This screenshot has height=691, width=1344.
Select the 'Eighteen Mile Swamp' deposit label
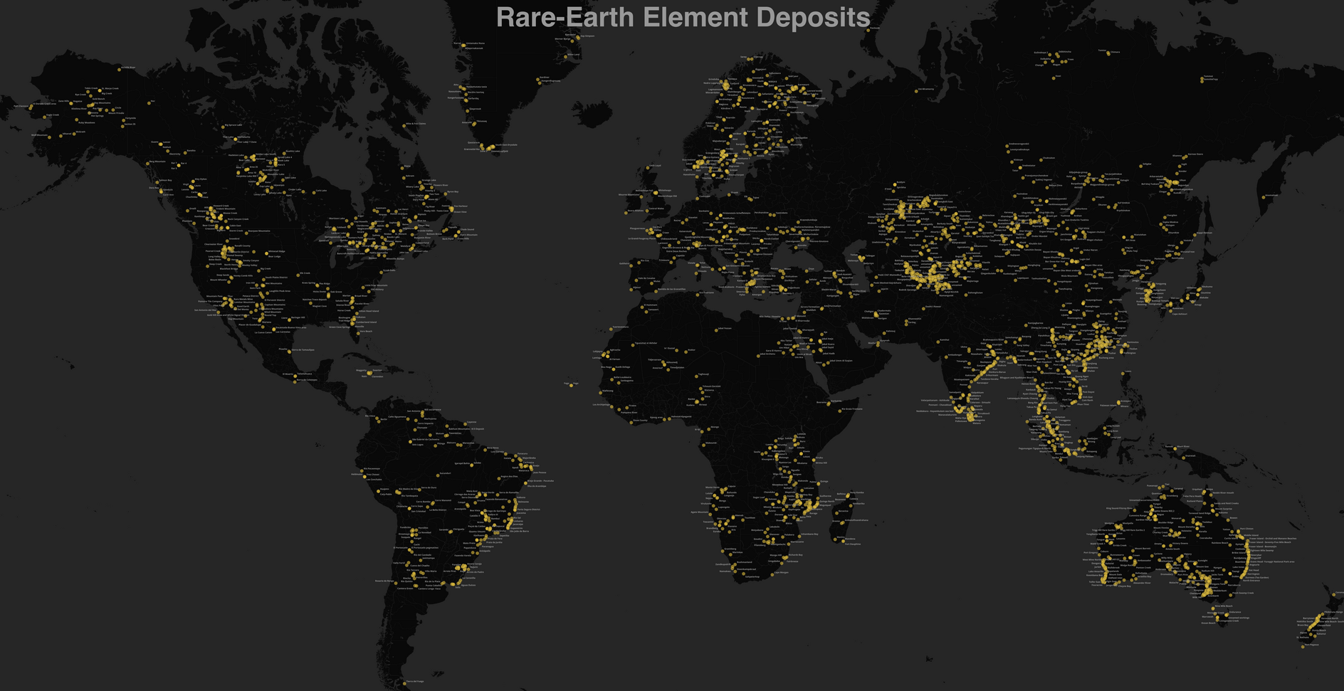point(1264,550)
